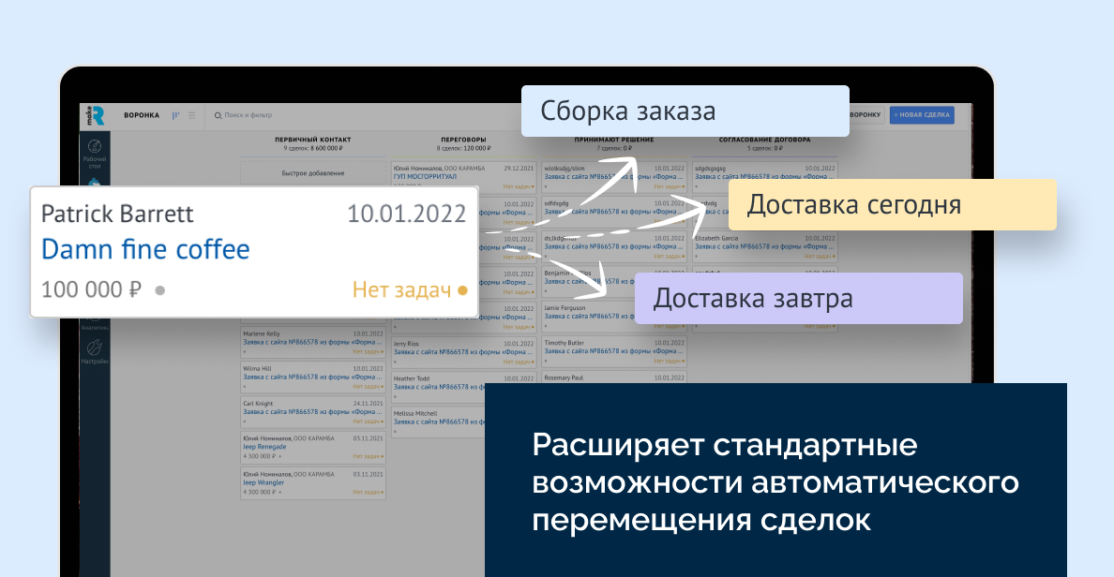Select the ПЕРЕГОВОРЫ column header
The height and width of the screenshot is (577, 1114).
pos(463,140)
